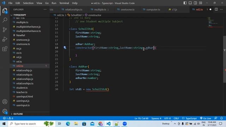Expand the OUTLINE section
The height and width of the screenshot is (127, 226).
point(18,114)
